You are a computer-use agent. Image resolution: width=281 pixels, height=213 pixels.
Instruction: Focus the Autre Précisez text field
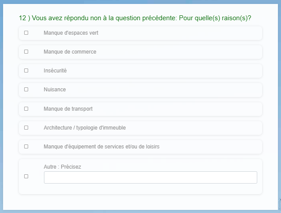coord(150,177)
